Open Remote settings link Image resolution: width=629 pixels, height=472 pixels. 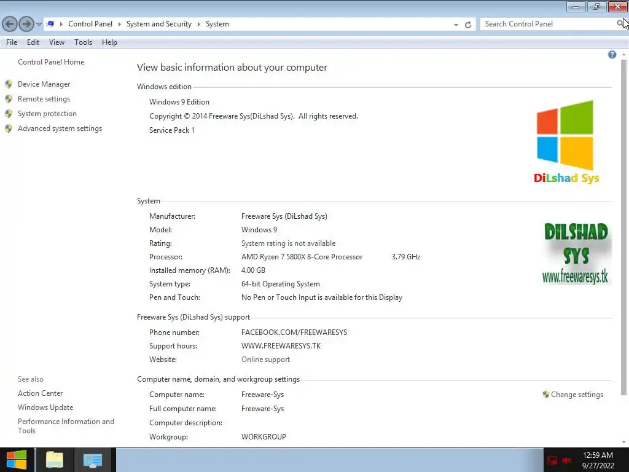tap(44, 99)
